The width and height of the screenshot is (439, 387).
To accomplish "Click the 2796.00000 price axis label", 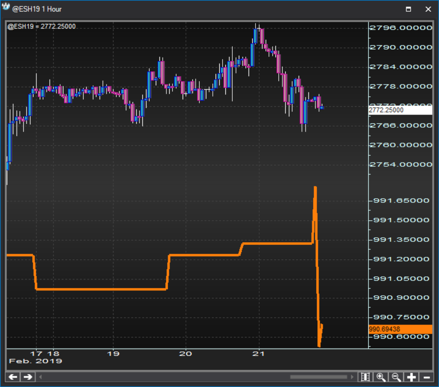I will (x=401, y=28).
